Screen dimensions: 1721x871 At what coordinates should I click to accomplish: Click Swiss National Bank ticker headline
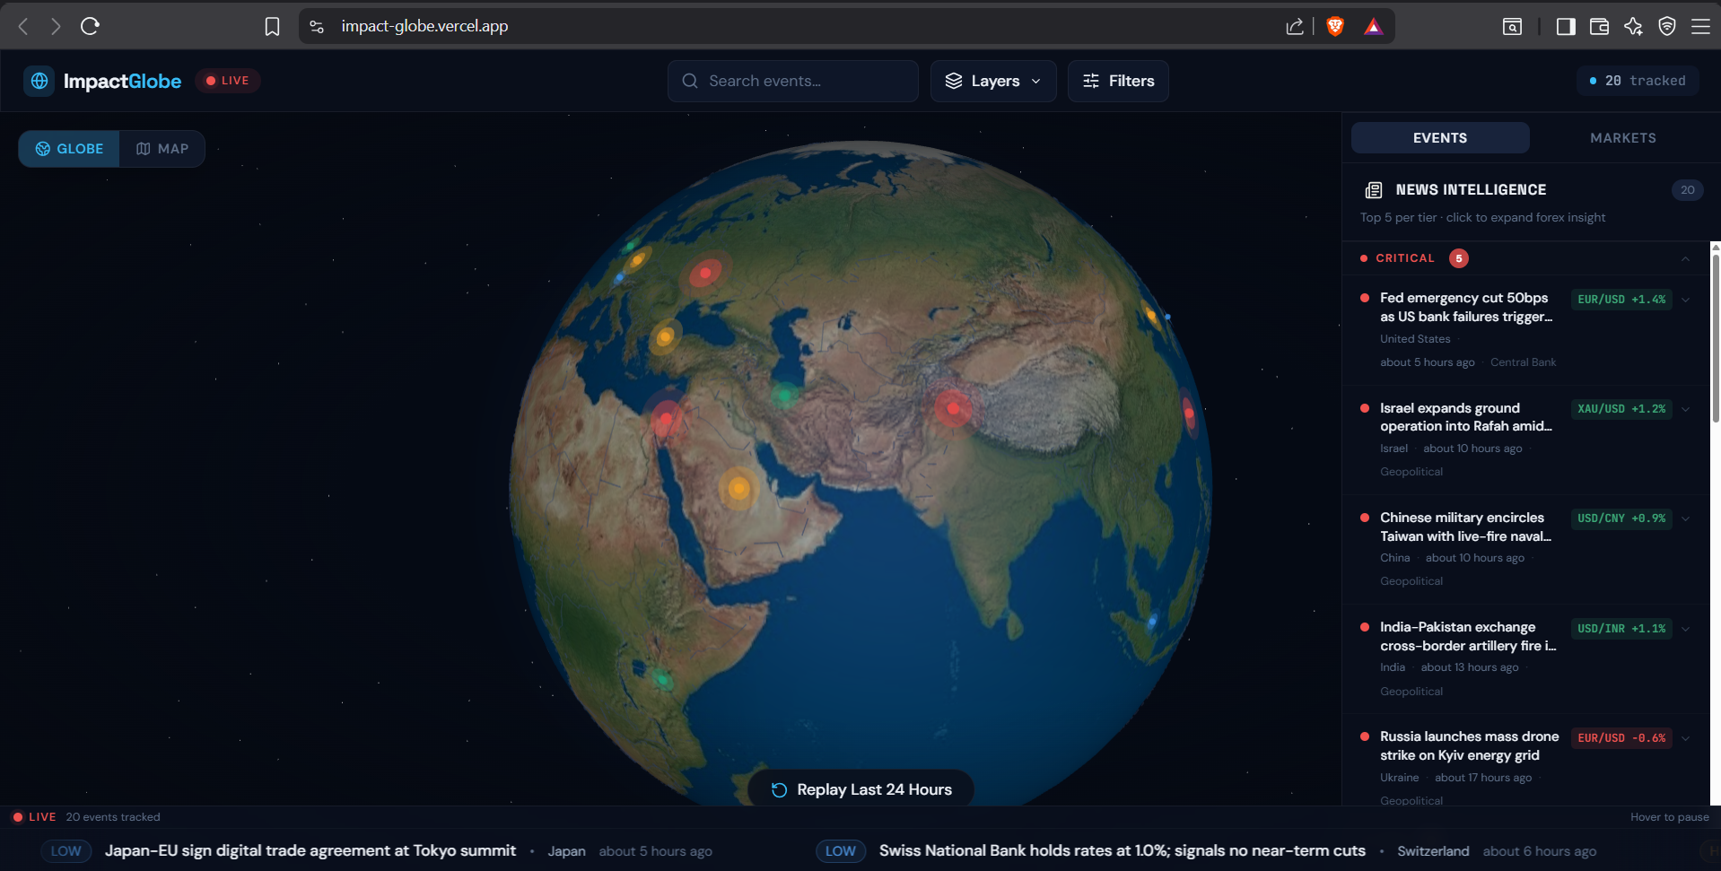[x=1123, y=850]
